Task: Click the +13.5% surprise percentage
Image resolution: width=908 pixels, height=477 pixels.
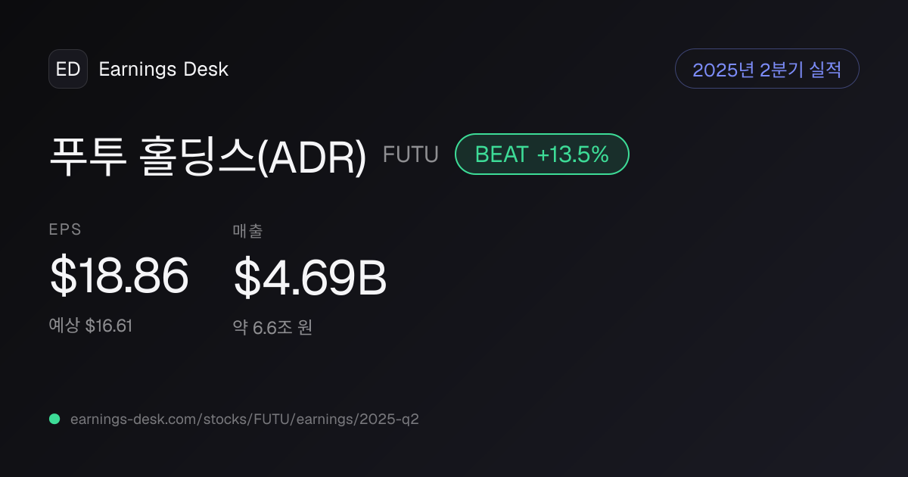Action: tap(573, 154)
